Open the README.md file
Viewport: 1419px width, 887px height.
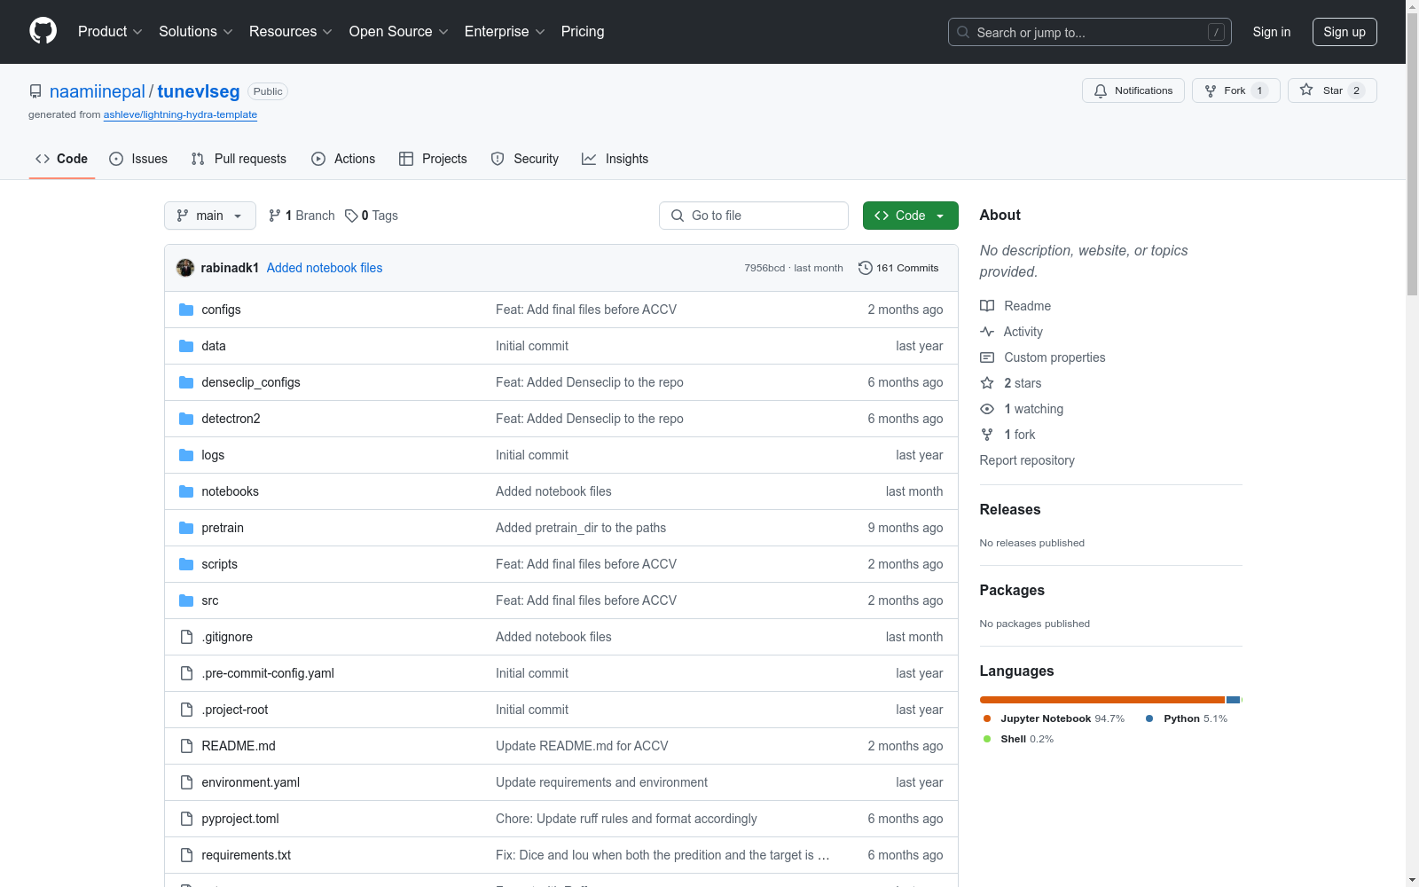239,746
